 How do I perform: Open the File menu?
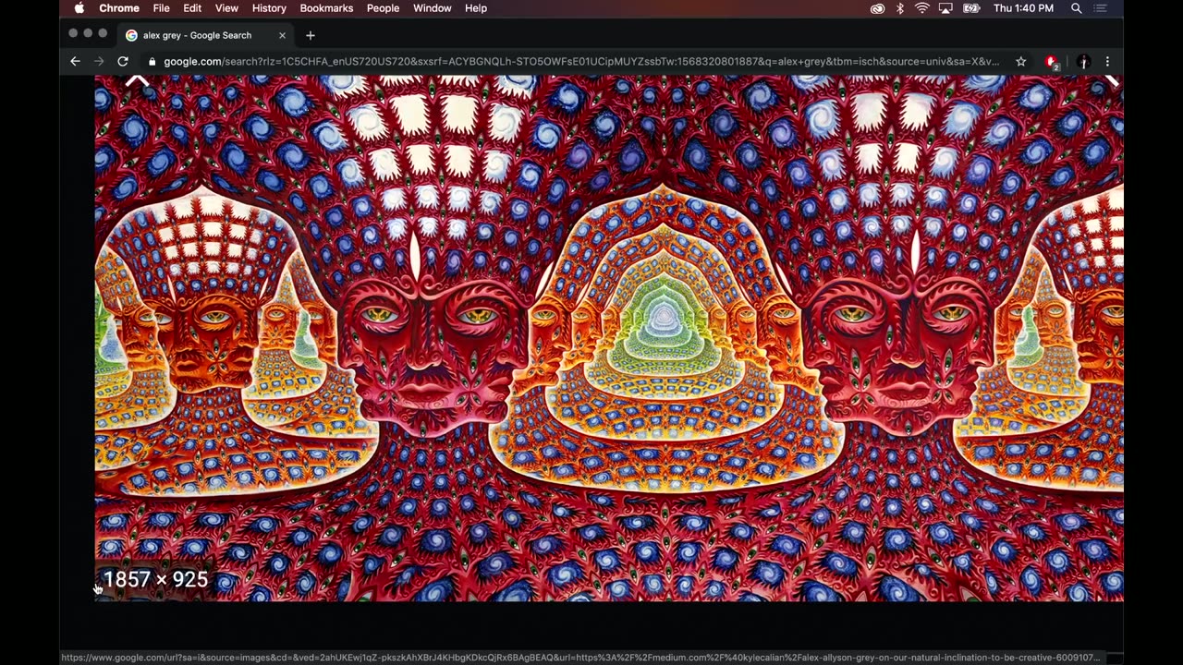point(161,8)
